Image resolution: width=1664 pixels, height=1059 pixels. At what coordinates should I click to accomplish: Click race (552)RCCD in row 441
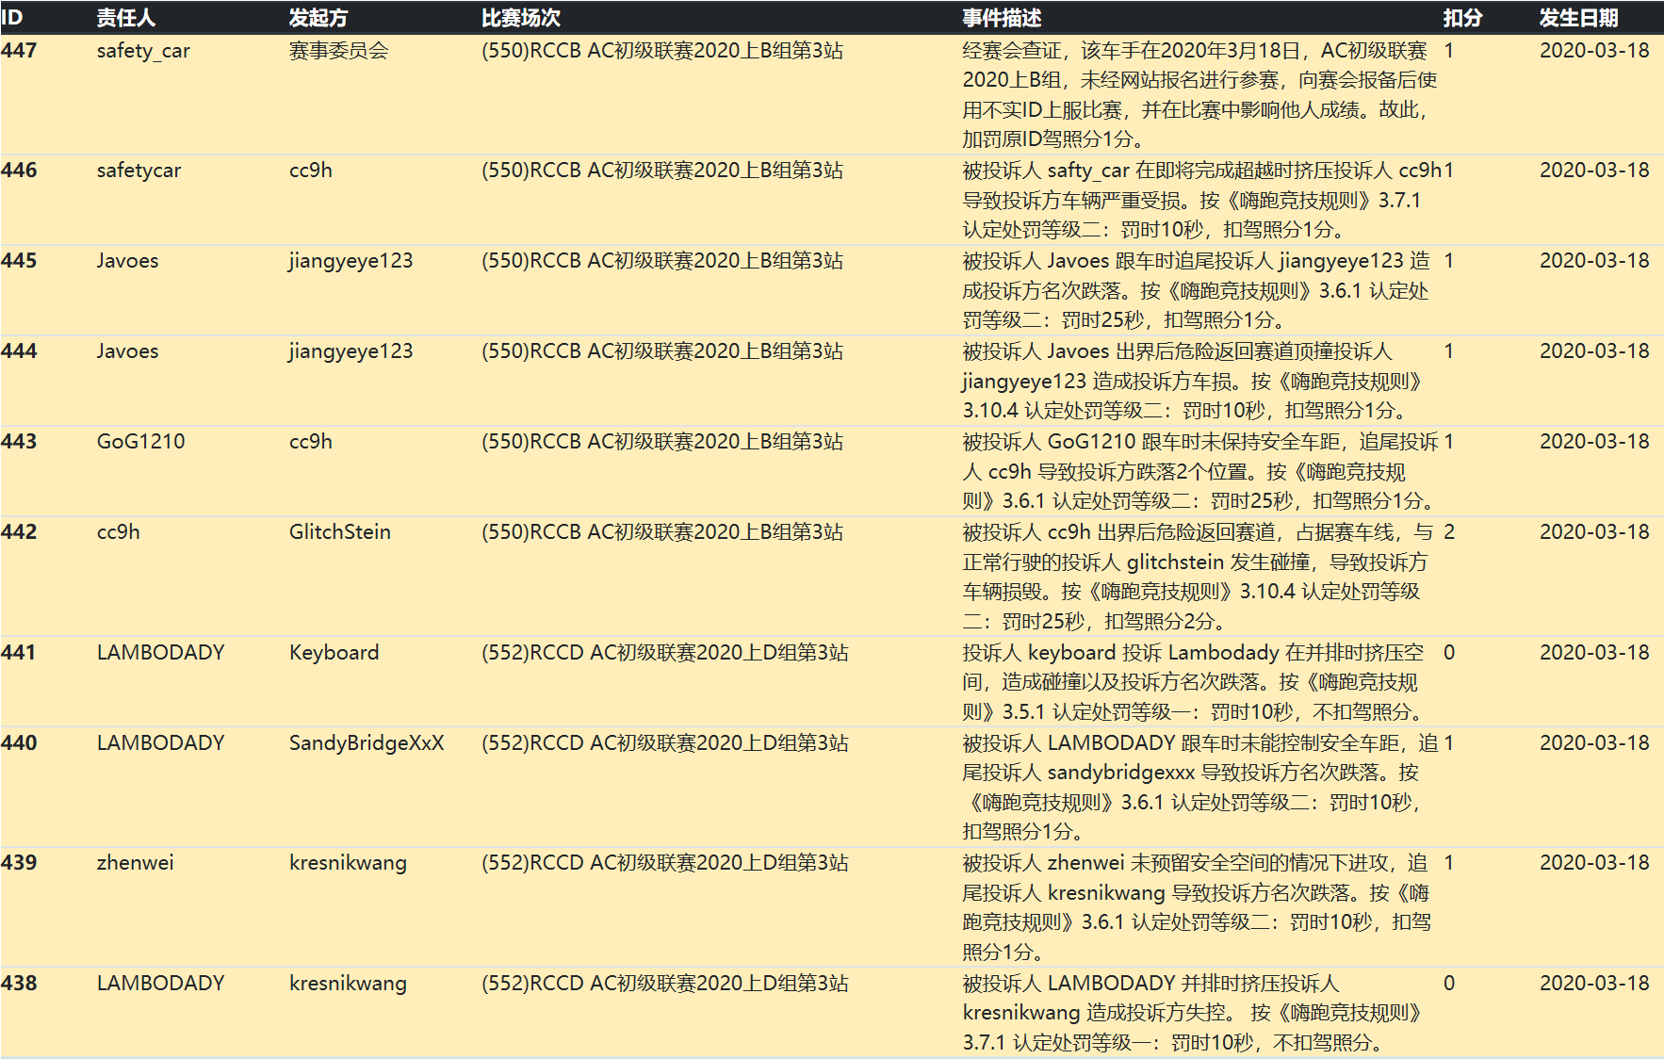coord(664,653)
